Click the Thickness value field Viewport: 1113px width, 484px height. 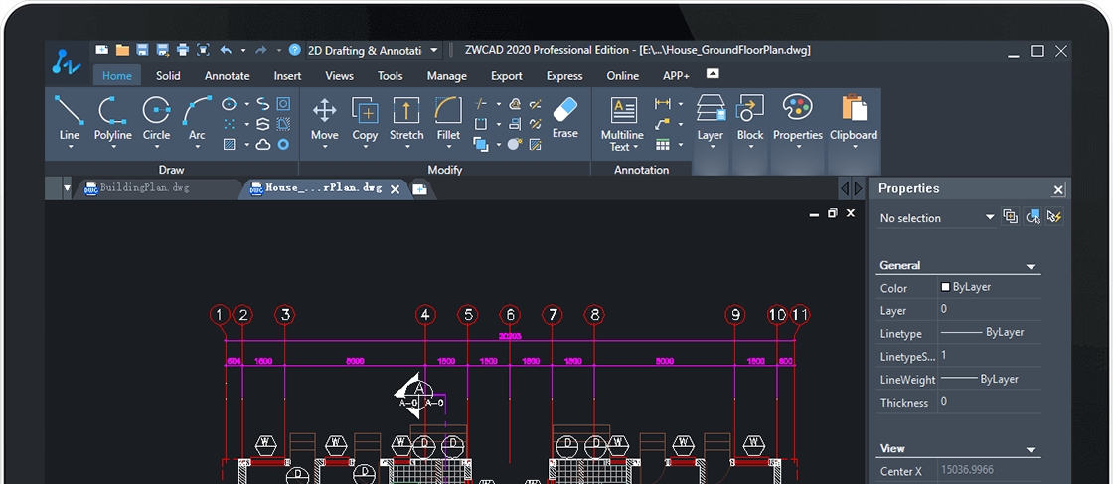[990, 402]
